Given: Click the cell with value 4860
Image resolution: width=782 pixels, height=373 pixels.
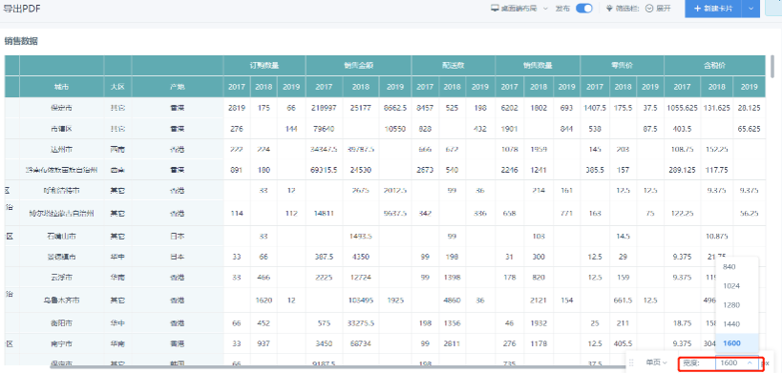Looking at the screenshot, I should coord(452,300).
